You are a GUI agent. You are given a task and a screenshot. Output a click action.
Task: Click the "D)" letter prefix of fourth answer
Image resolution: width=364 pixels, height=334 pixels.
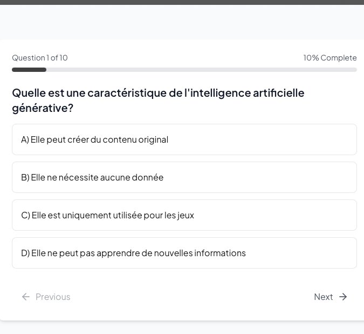[x=25, y=253]
